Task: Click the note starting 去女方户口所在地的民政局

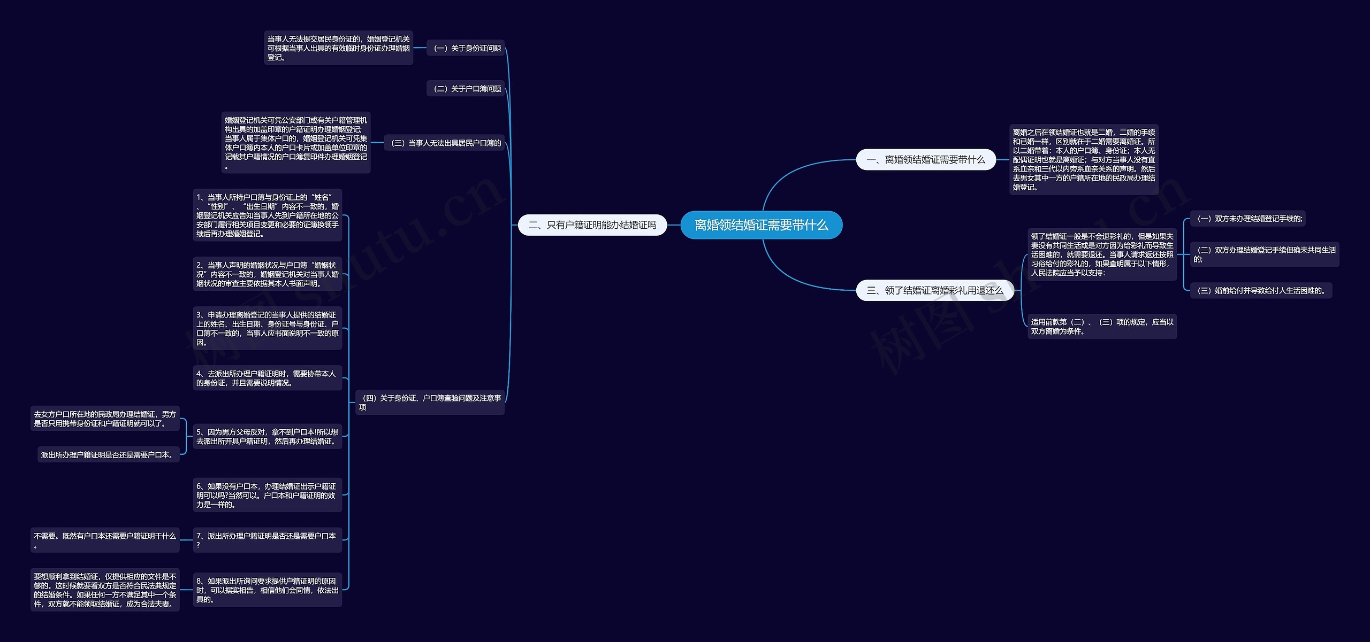Action: click(105, 419)
